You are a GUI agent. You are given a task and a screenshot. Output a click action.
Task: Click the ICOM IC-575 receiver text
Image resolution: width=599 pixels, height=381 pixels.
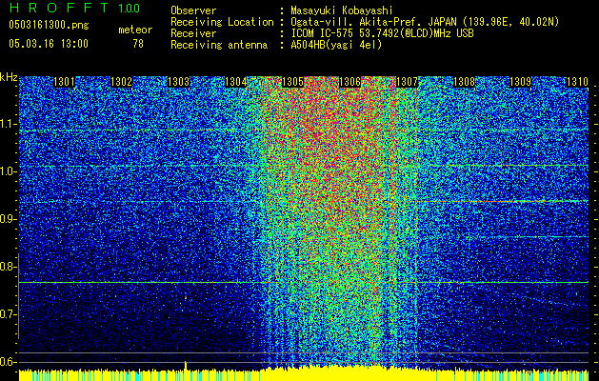pyautogui.click(x=382, y=33)
